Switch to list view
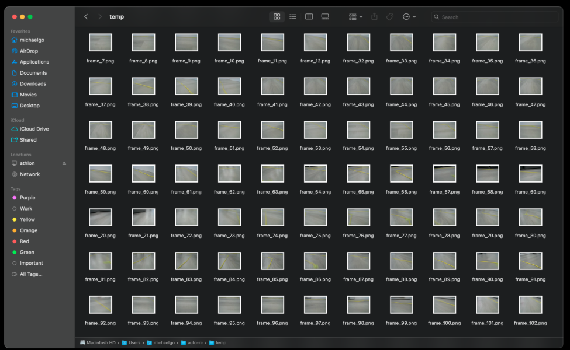The height and width of the screenshot is (350, 570). [293, 17]
